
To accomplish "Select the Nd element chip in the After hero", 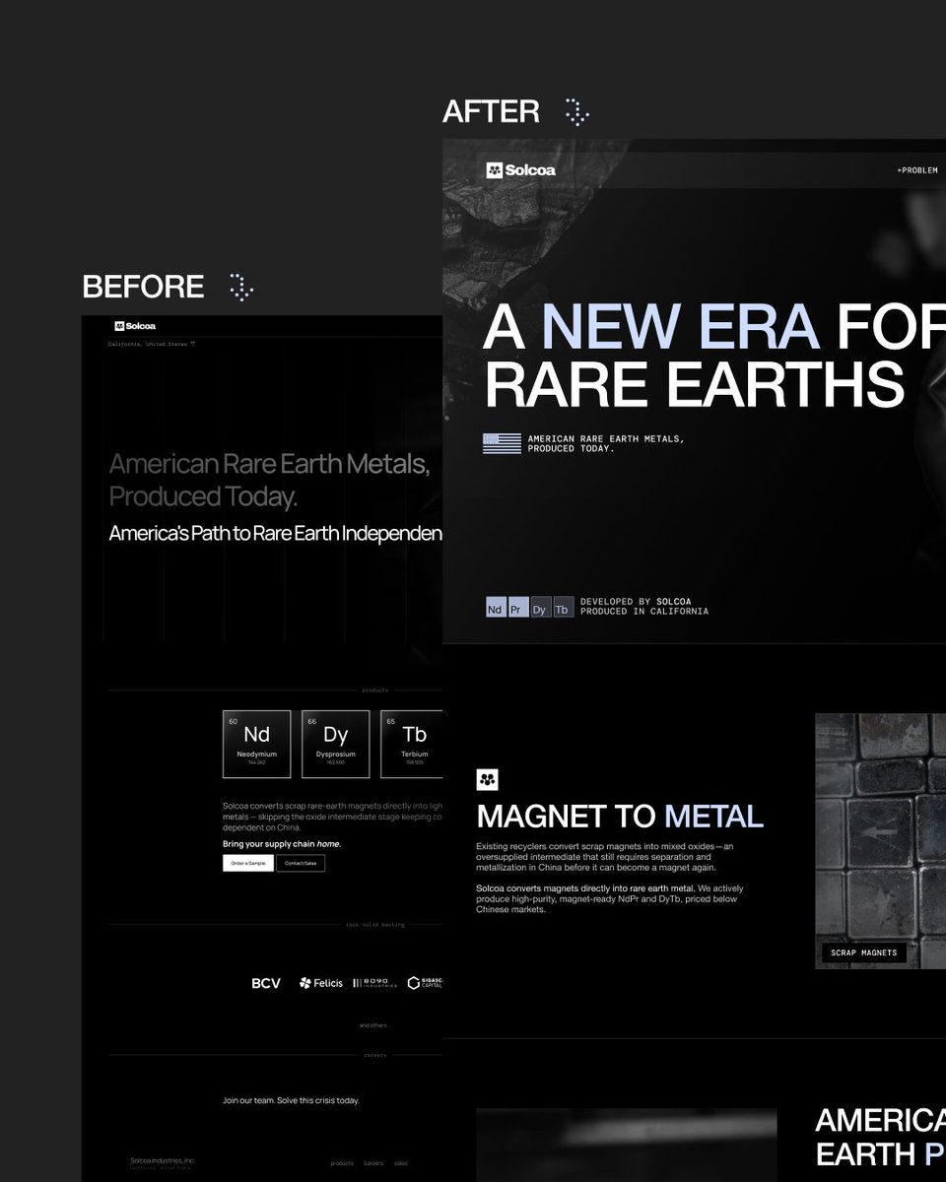I will [x=496, y=608].
